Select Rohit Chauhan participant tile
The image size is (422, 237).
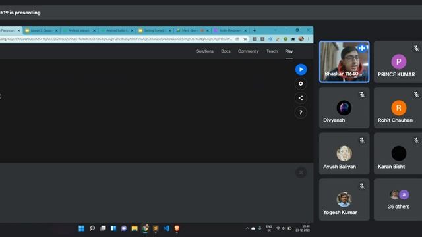(x=398, y=108)
